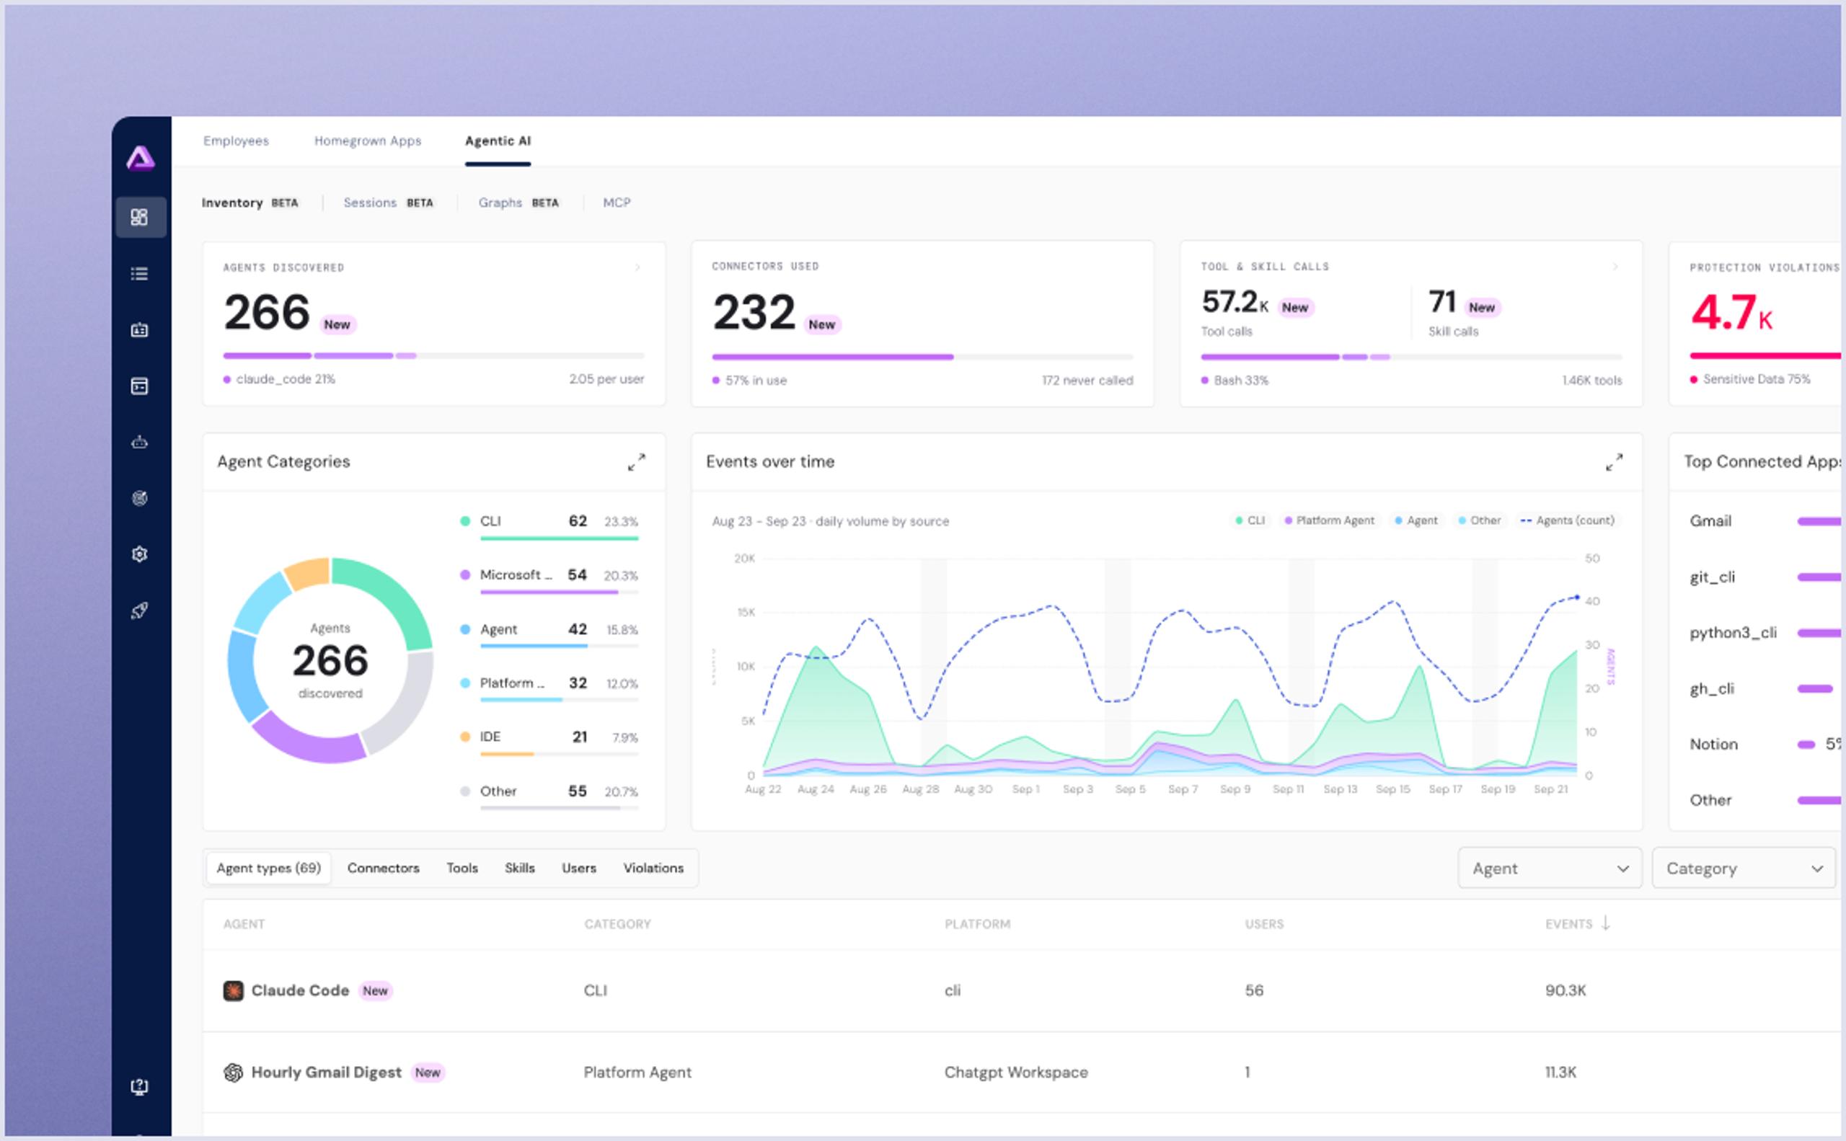Click the Users column header

click(x=1264, y=923)
